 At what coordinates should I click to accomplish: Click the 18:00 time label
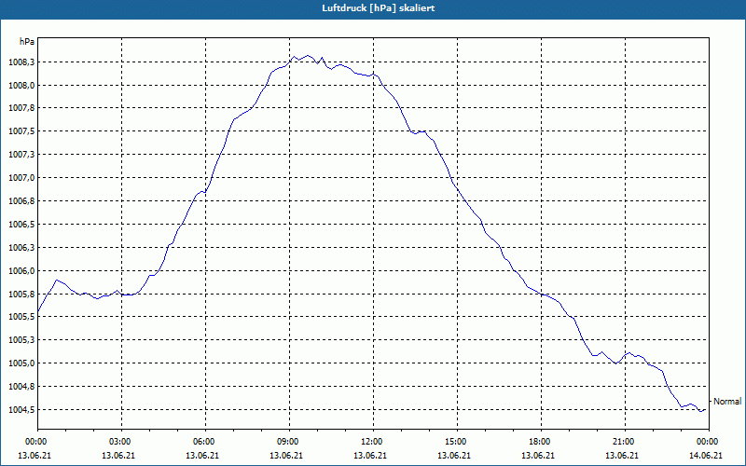tap(542, 441)
